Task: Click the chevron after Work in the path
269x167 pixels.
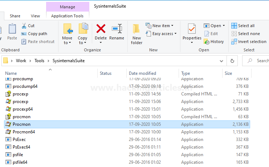Action: tap(30, 61)
